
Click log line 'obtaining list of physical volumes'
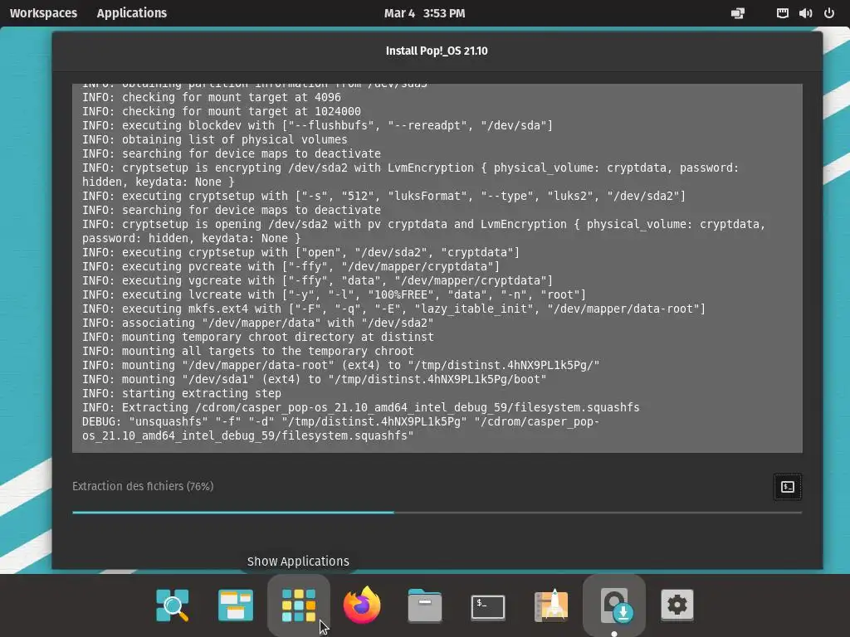(x=215, y=139)
